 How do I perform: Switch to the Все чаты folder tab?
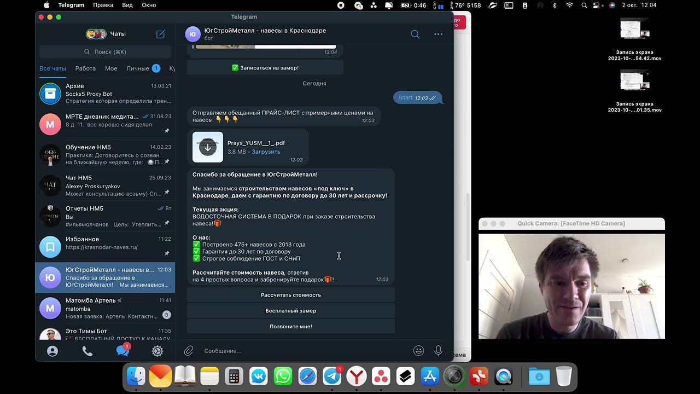tap(52, 68)
